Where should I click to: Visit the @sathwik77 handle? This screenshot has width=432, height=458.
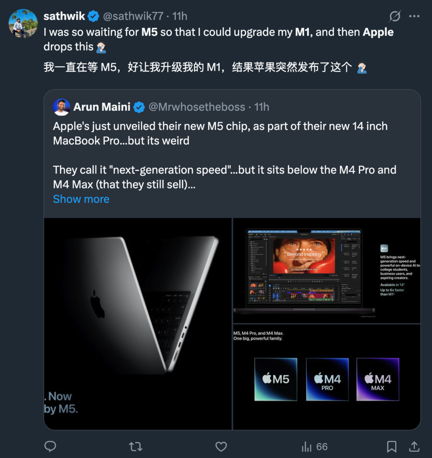(133, 16)
